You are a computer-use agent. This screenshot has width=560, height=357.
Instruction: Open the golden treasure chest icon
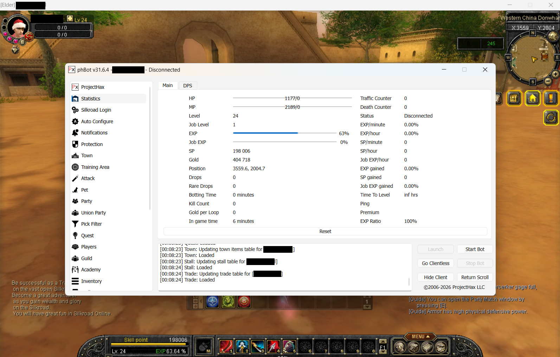click(x=514, y=99)
